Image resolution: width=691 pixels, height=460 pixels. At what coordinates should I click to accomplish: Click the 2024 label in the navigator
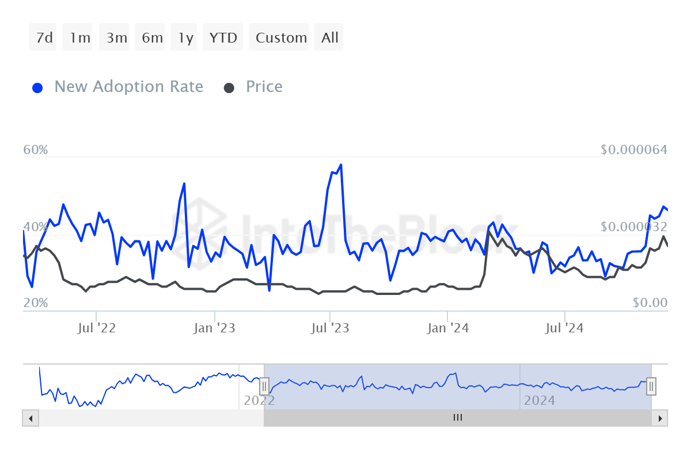click(x=540, y=400)
